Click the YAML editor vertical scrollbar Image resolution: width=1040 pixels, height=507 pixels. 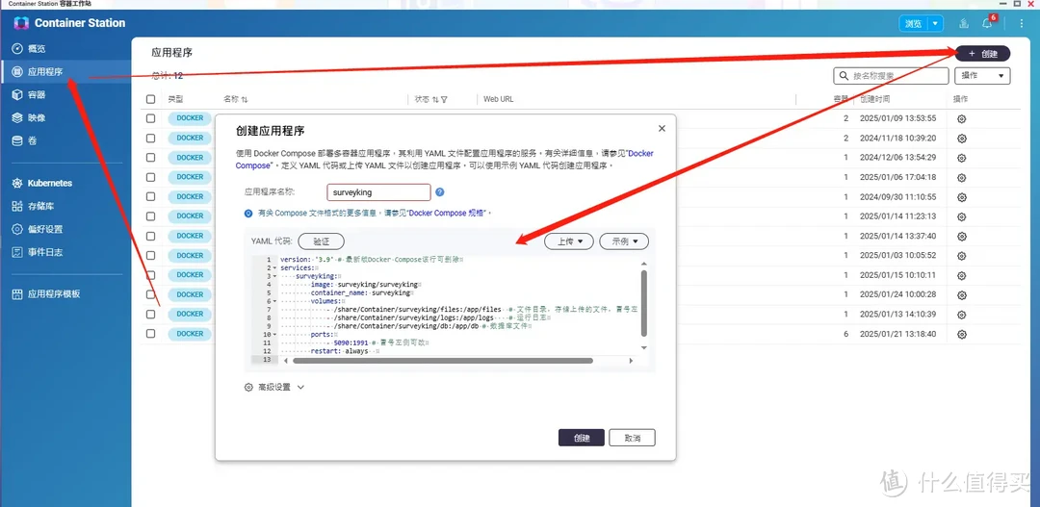pyautogui.click(x=642, y=302)
